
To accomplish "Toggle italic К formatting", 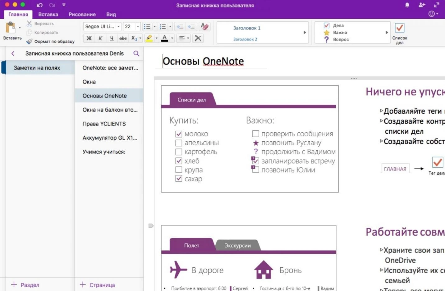I will click(100, 38).
